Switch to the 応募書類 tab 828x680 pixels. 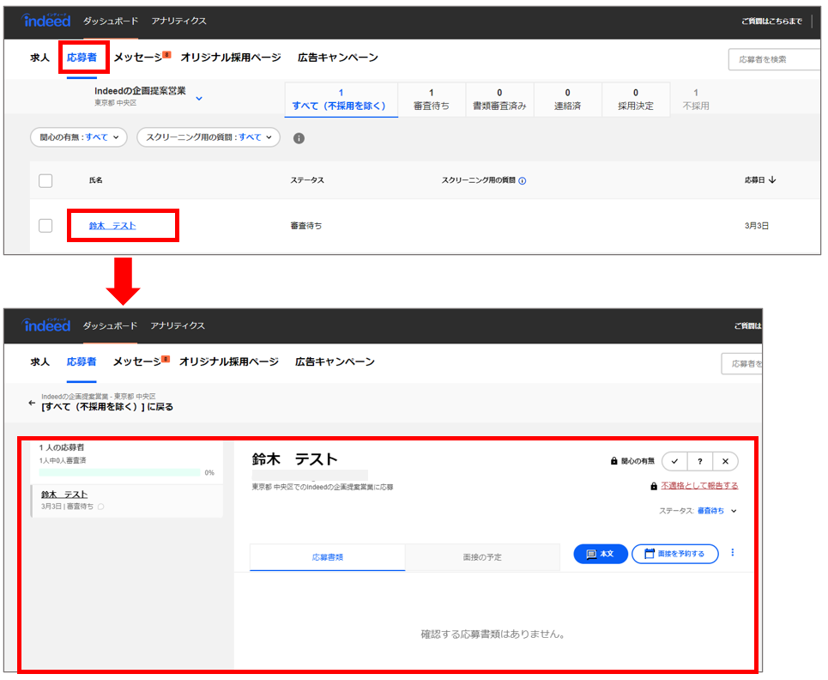(x=328, y=557)
